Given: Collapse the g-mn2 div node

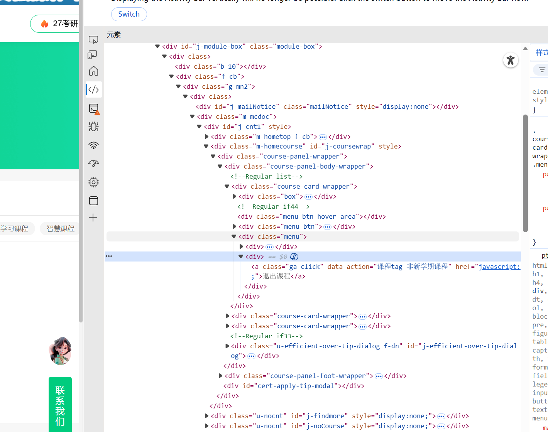Looking at the screenshot, I should point(178,86).
